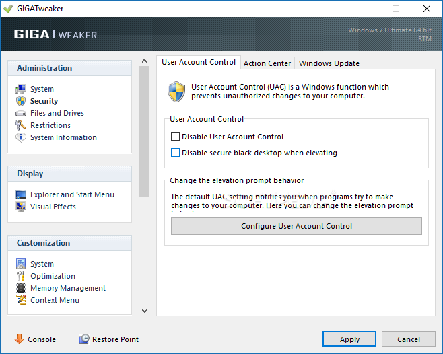This screenshot has width=443, height=354.
Task: Open the Memory Management settings
Action: tap(68, 288)
